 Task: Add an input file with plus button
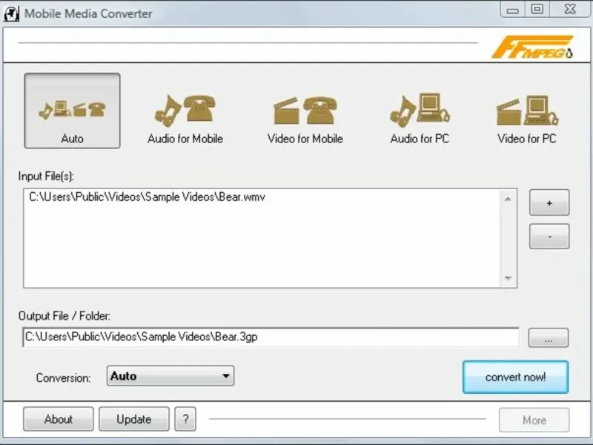[x=549, y=202]
